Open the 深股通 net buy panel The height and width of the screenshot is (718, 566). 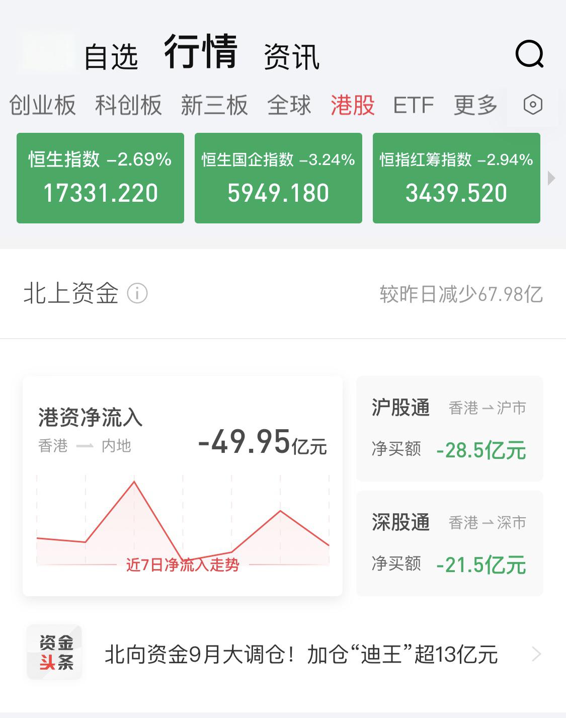[449, 542]
